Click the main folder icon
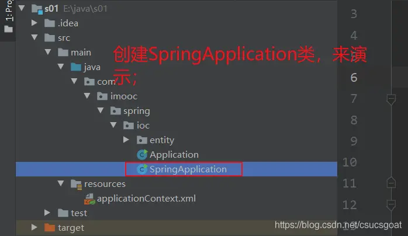The width and height of the screenshot is (408, 236). point(63,52)
